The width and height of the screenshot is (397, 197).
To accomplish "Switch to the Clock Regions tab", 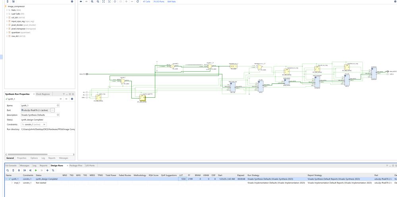I will click(x=43, y=94).
